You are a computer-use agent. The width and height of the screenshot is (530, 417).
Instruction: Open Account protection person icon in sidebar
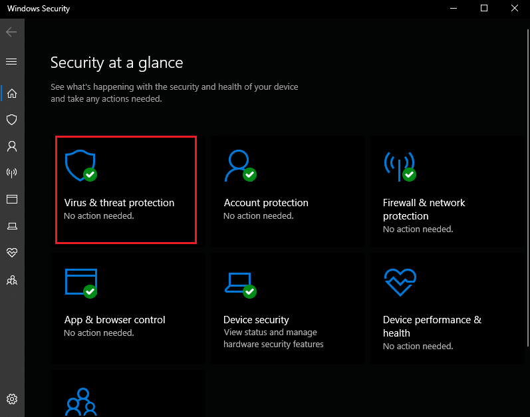(x=12, y=146)
